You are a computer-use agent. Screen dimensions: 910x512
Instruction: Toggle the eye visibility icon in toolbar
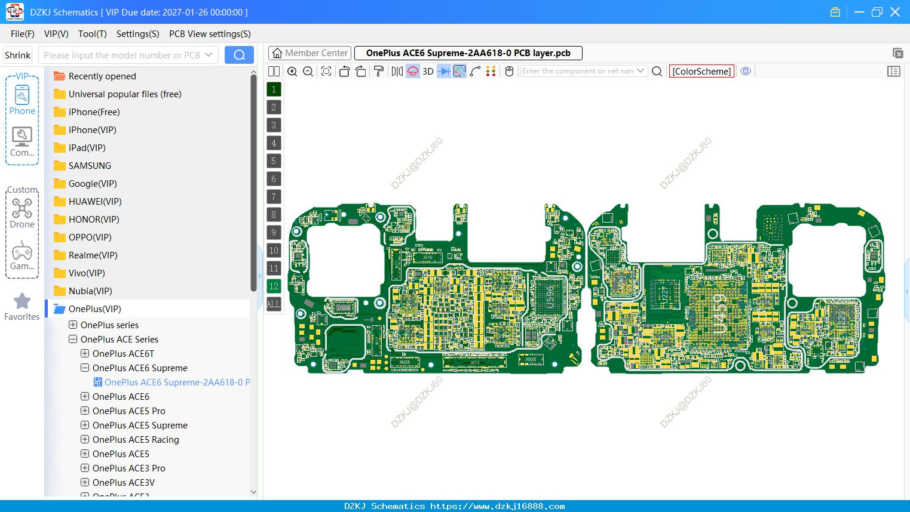(746, 71)
